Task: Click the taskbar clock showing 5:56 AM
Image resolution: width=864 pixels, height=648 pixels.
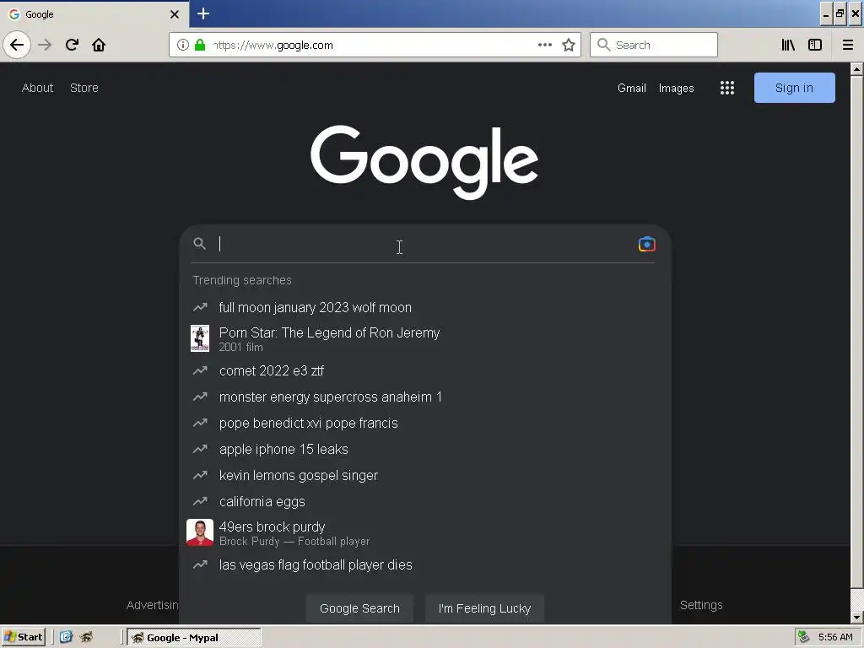Action: click(x=835, y=637)
